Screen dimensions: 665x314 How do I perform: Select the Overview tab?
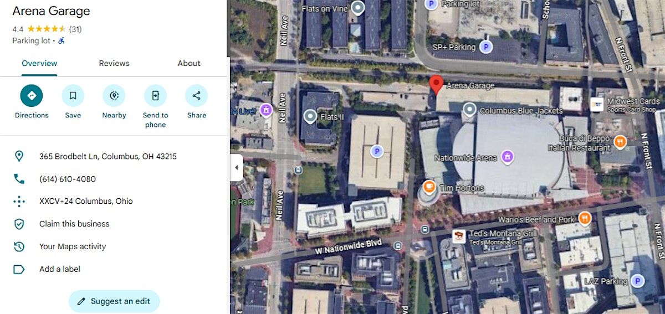[39, 63]
